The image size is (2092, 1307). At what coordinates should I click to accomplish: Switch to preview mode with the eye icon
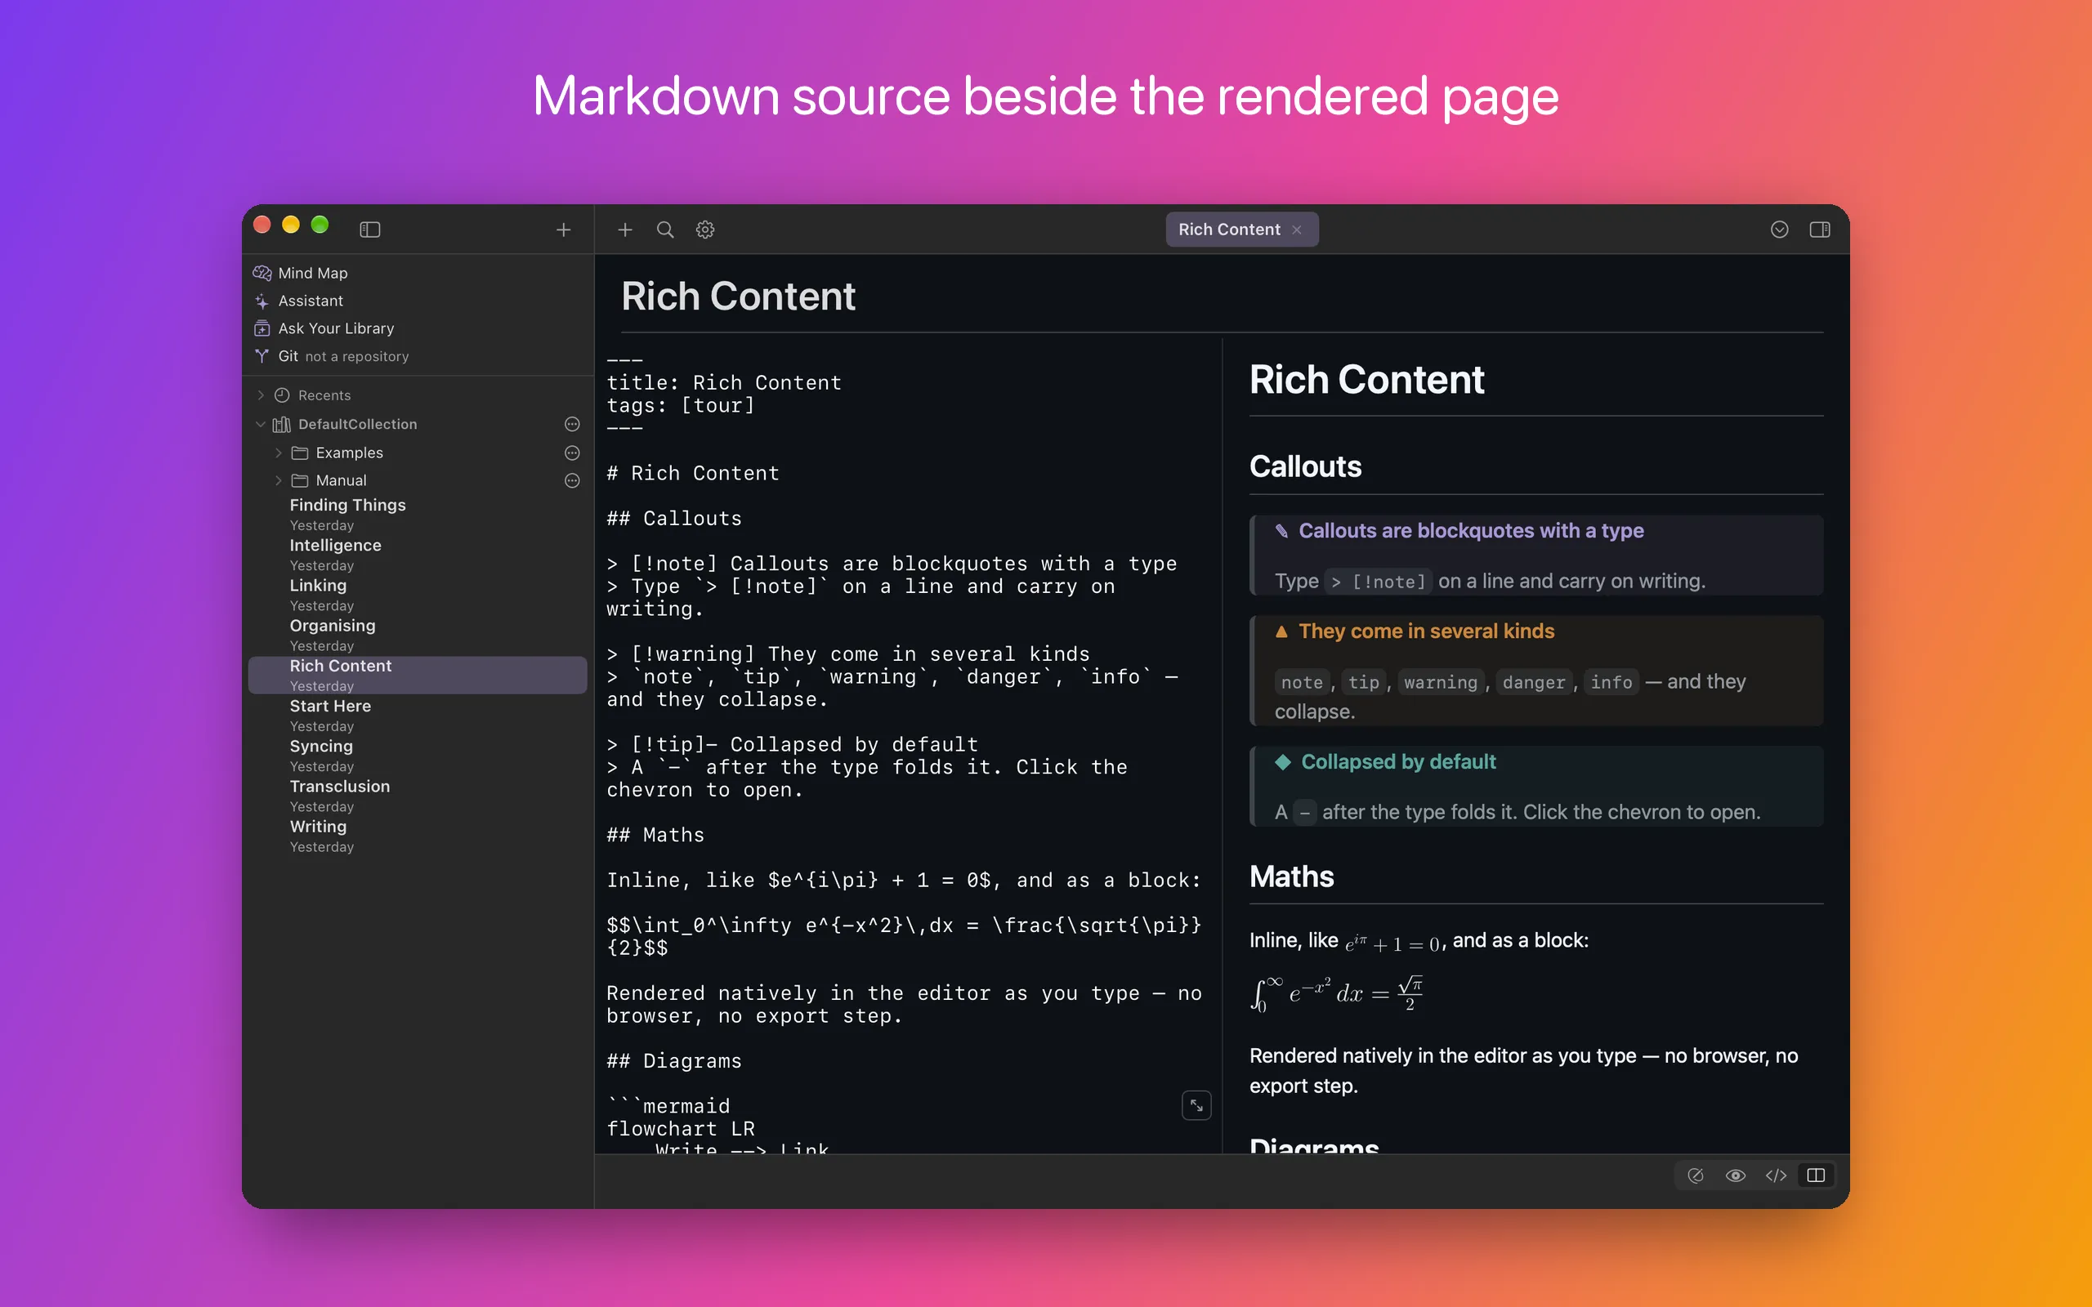pos(1735,1175)
